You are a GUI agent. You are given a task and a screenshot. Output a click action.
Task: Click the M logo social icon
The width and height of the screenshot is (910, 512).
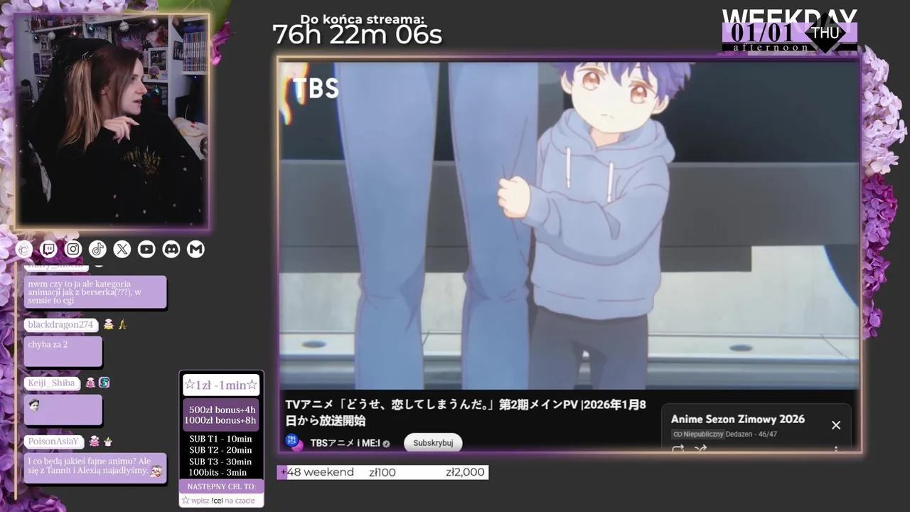point(196,249)
